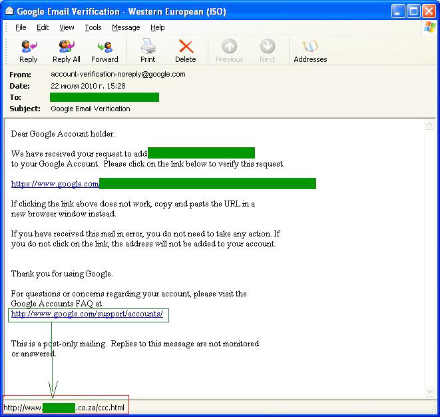Viewport: 440px width, 417px height.
Task: Click the envelope icon in the title bar
Action: click(x=9, y=11)
